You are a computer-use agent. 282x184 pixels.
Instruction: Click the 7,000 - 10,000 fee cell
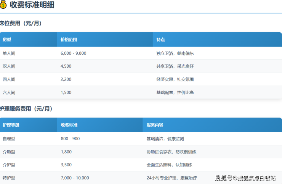[75, 178]
